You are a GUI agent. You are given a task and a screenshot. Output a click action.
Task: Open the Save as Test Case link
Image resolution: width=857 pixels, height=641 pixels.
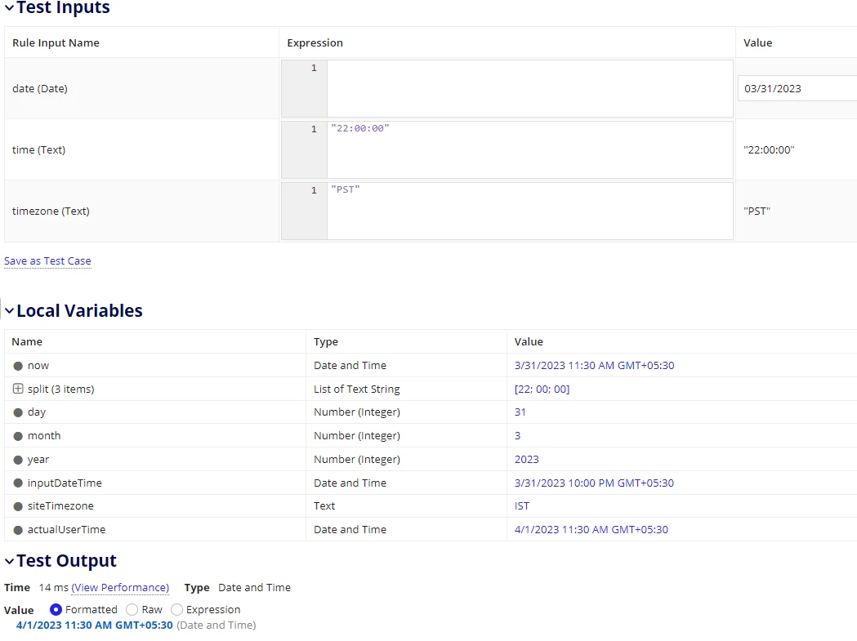(x=47, y=261)
